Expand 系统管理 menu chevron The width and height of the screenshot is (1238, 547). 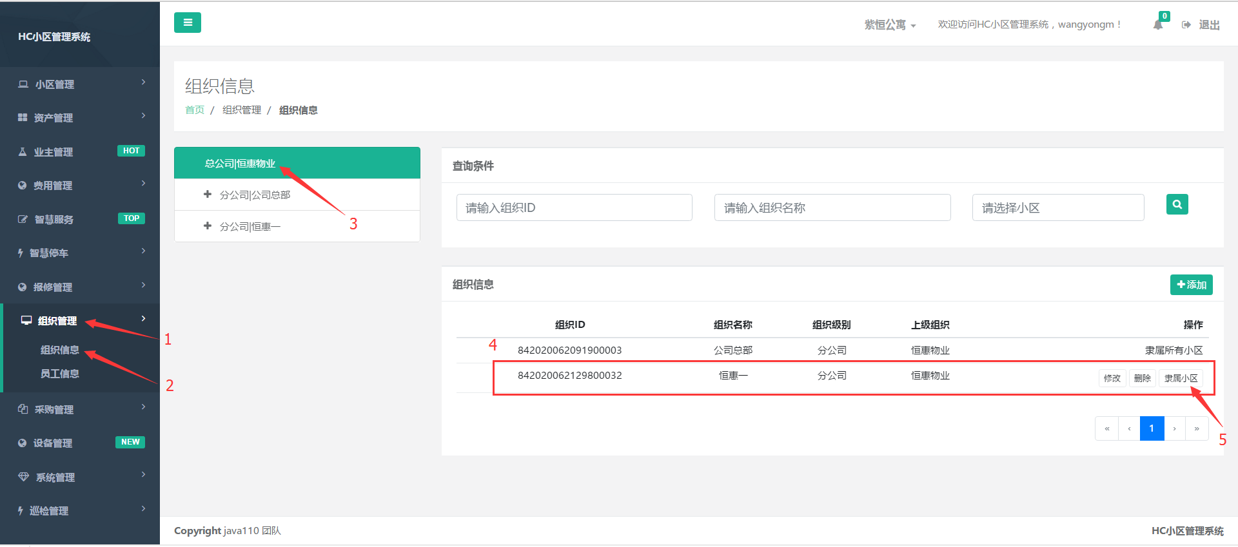pyautogui.click(x=143, y=475)
